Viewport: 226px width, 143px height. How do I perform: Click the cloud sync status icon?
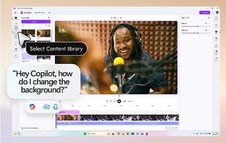click(x=49, y=13)
